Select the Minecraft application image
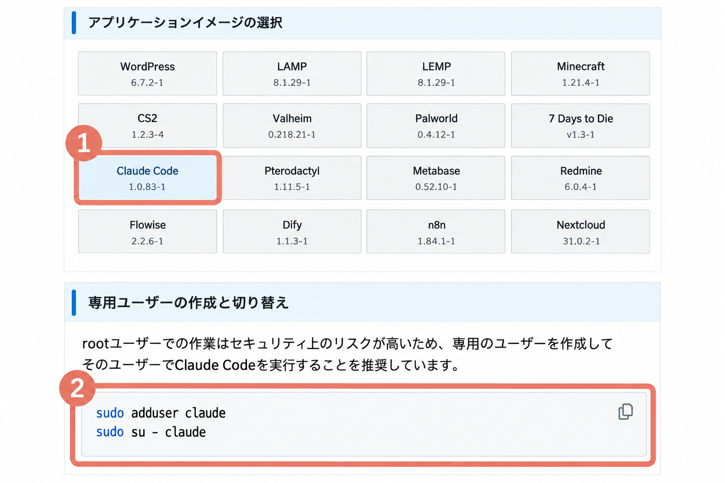 (581, 74)
